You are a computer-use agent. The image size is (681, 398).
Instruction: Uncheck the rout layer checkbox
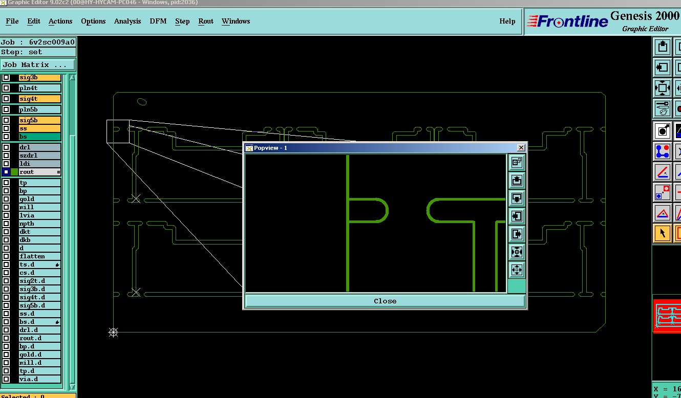pos(6,172)
